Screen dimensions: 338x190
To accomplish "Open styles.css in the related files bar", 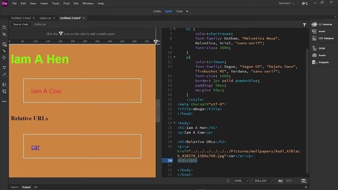I will click(40, 24).
